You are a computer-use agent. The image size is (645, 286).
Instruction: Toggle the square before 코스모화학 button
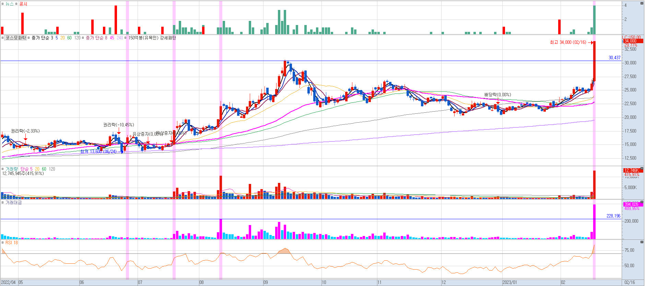coord(2,38)
